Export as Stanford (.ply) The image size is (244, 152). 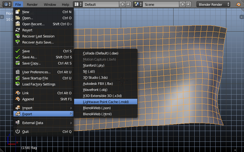point(106,65)
